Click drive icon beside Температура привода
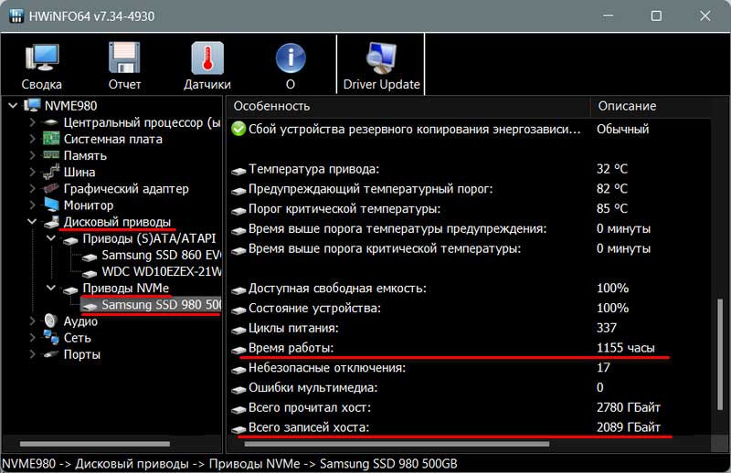Screen dimensions: 731x473 point(238,171)
